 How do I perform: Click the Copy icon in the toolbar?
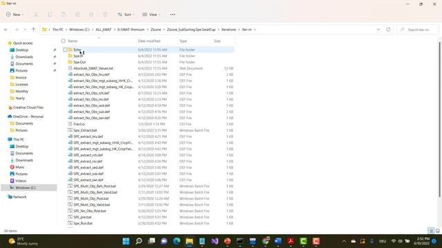[50, 14]
